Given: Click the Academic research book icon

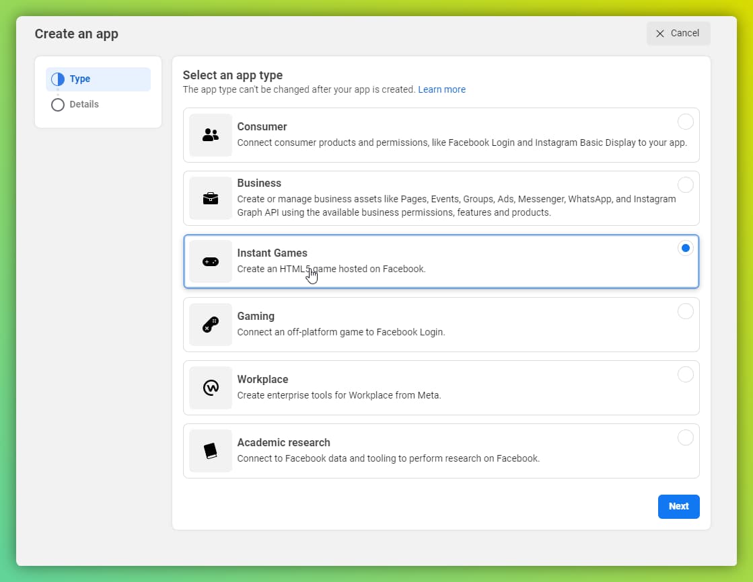Looking at the screenshot, I should click(x=211, y=451).
